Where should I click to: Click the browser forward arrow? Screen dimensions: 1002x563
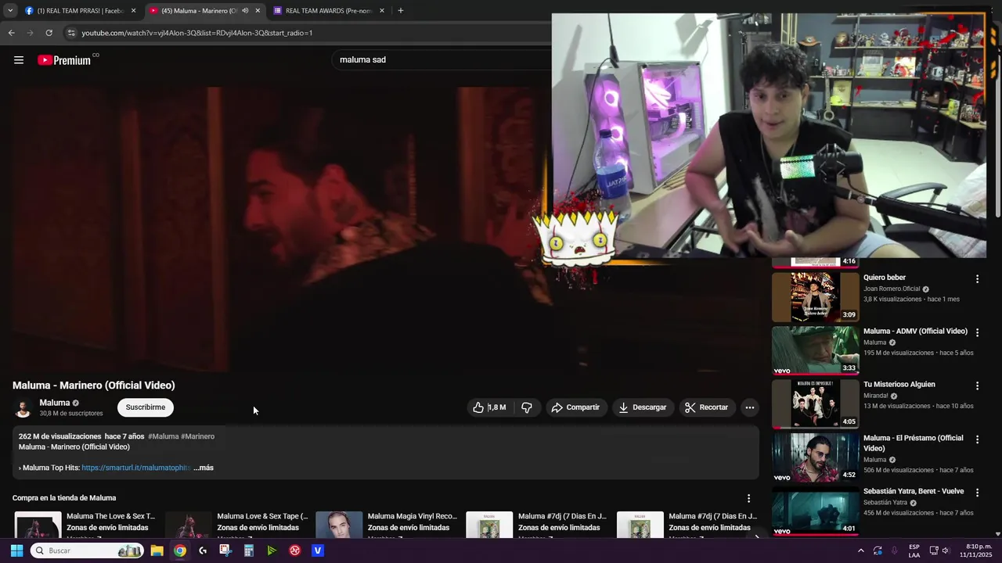30,33
